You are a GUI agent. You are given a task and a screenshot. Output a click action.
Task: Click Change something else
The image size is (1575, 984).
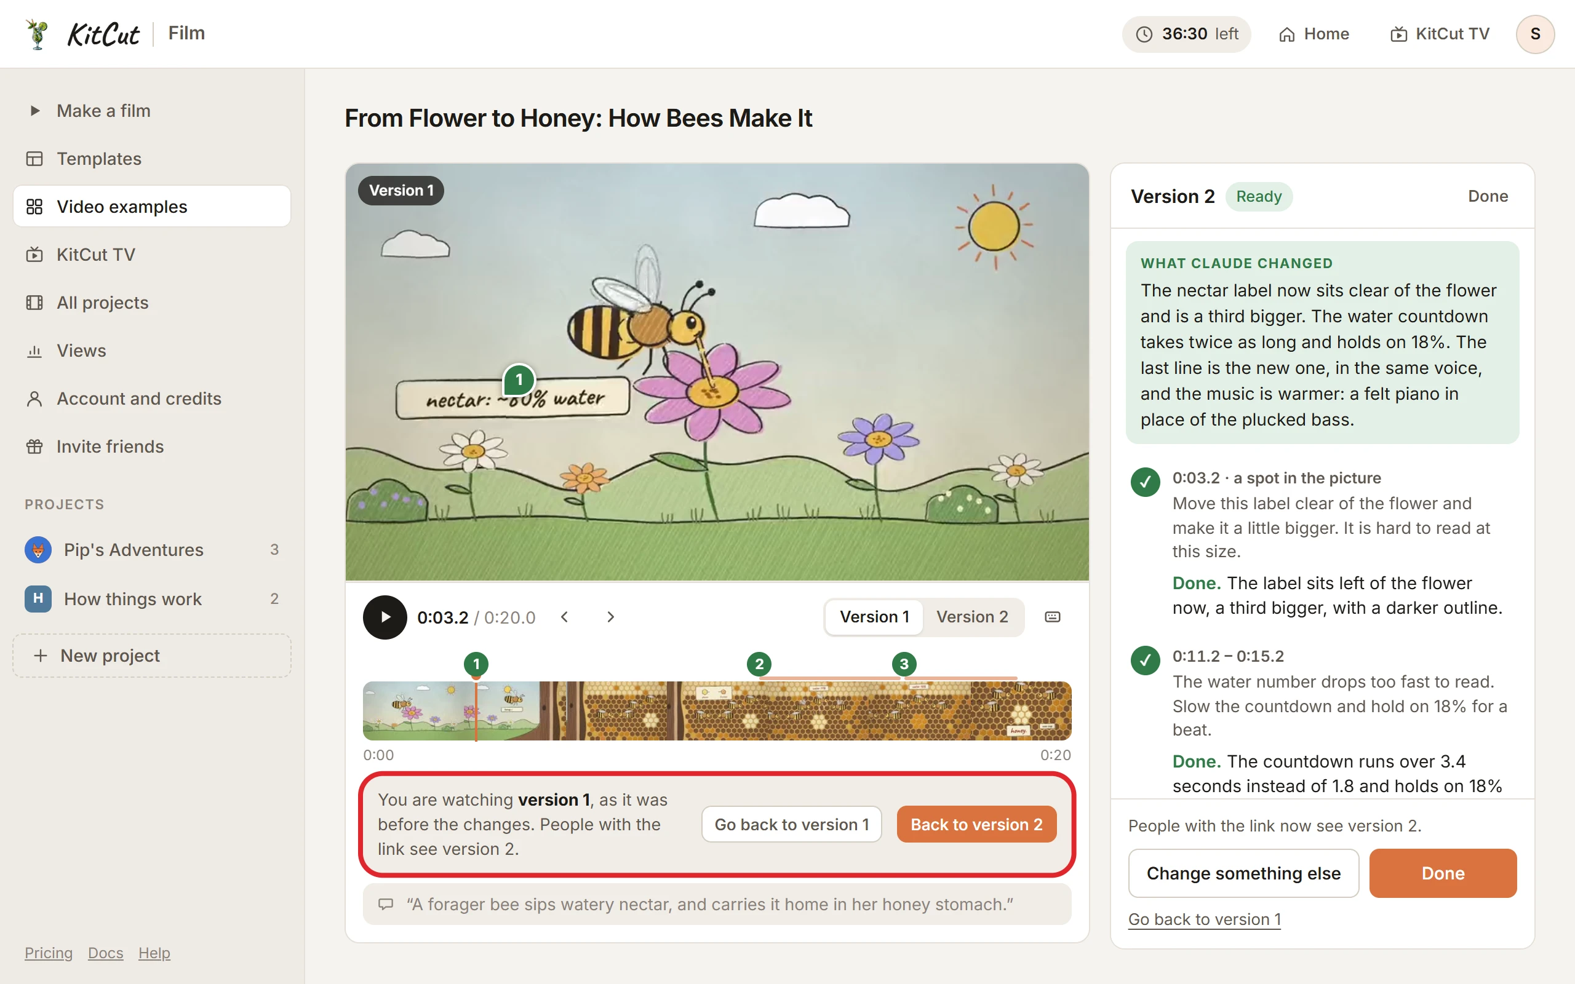click(x=1243, y=873)
